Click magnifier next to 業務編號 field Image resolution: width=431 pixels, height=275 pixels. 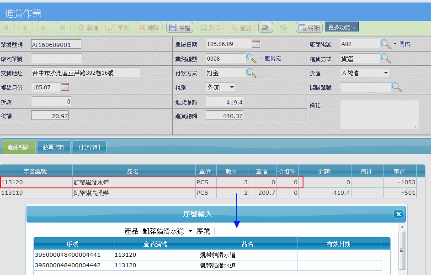[x=251, y=58]
